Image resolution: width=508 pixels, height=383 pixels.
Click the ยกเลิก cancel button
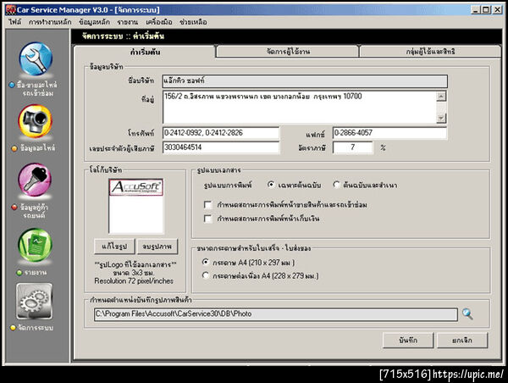[462, 340]
